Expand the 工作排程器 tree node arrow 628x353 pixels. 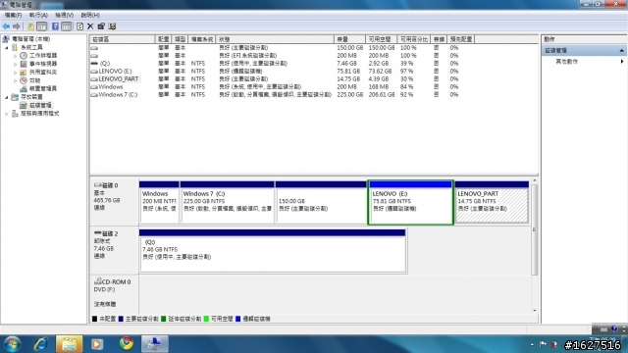coord(16,56)
